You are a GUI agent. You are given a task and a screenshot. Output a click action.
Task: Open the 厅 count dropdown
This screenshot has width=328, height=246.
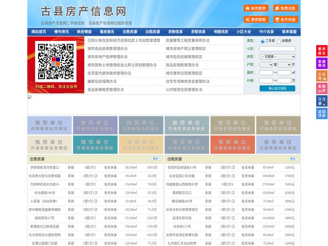tap(284, 65)
